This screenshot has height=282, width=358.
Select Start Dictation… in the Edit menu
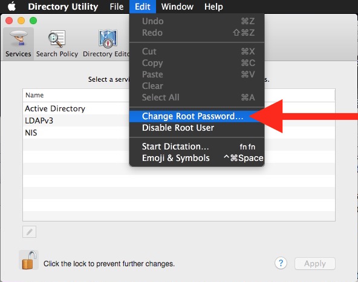tap(197, 146)
